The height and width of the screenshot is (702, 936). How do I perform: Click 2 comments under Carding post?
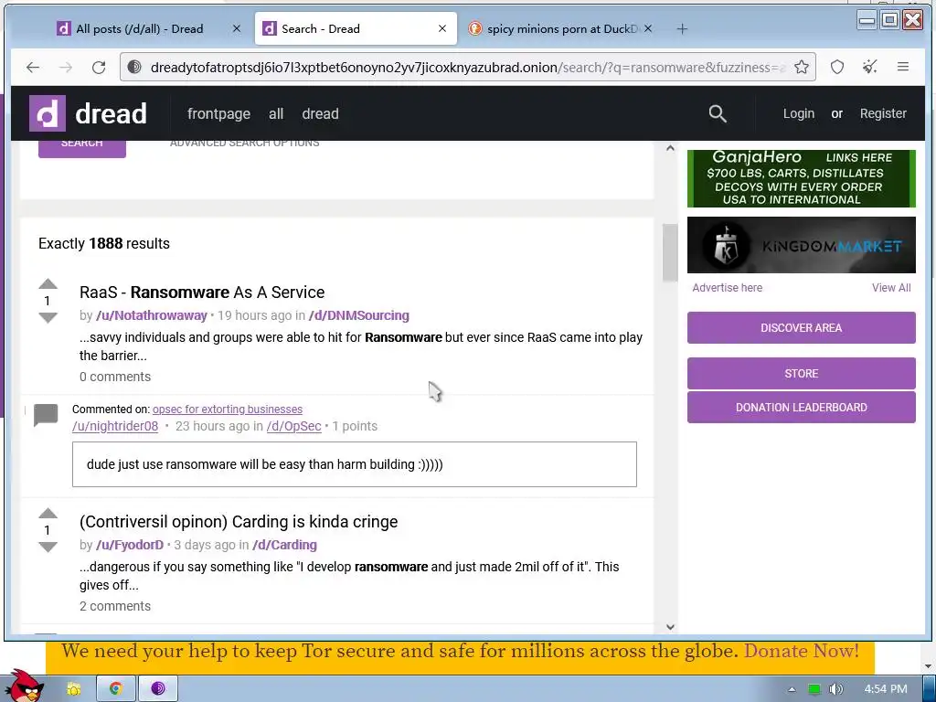click(x=115, y=606)
